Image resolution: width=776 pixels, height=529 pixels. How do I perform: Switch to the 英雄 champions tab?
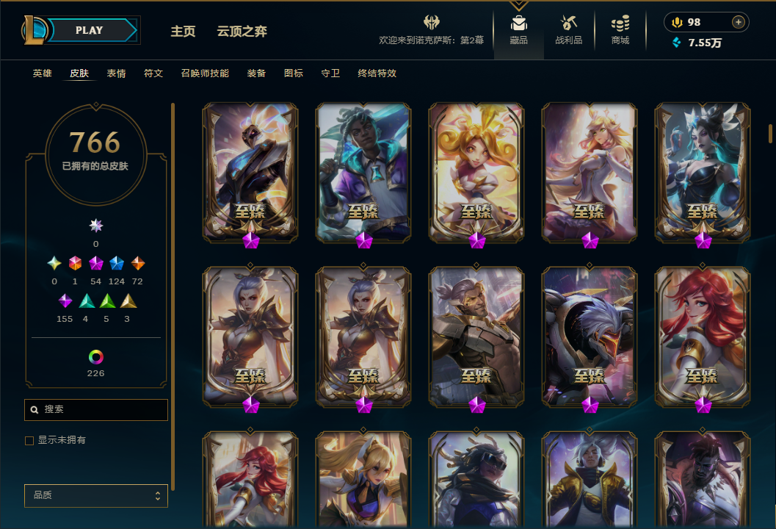(x=42, y=73)
